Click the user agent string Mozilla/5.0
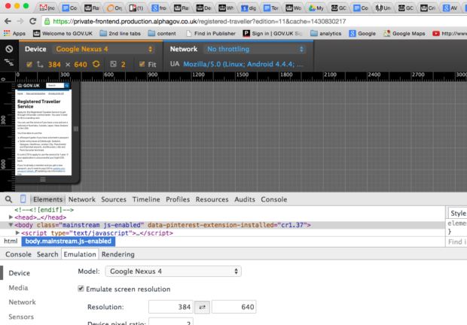 click(x=243, y=64)
